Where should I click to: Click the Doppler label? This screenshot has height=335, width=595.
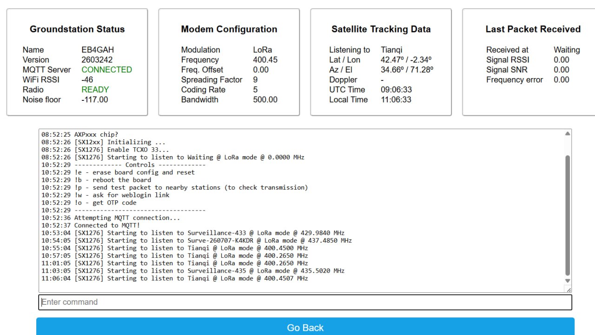click(x=343, y=80)
